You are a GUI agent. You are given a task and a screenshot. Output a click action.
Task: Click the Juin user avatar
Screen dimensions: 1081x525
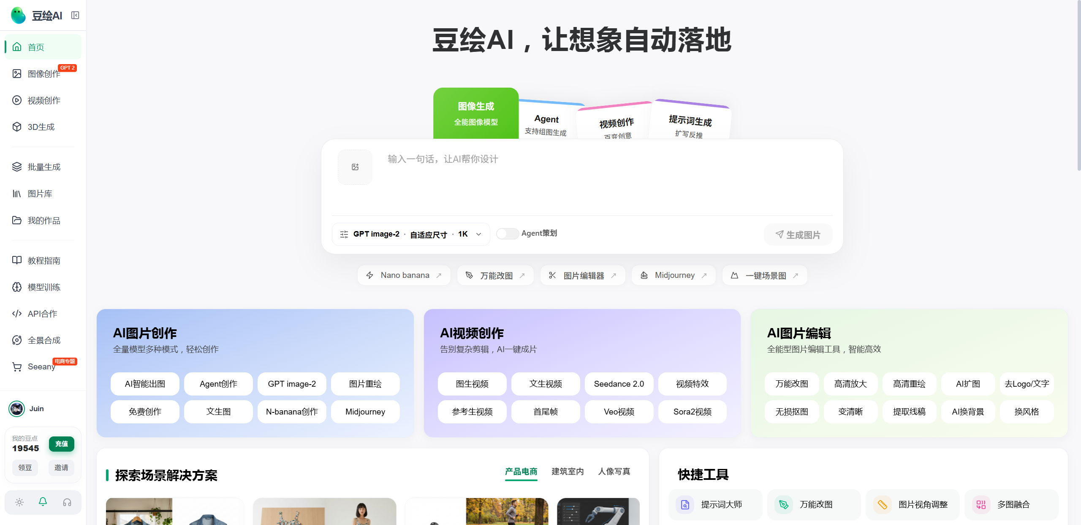[x=17, y=409]
